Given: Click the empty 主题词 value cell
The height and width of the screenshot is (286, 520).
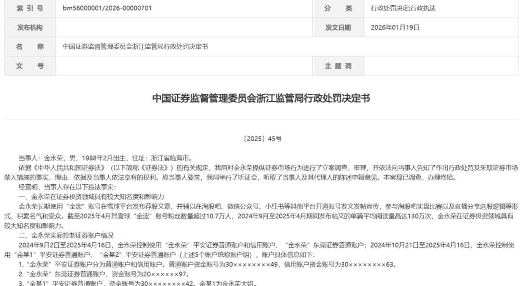Looking at the screenshot, I should point(441,66).
